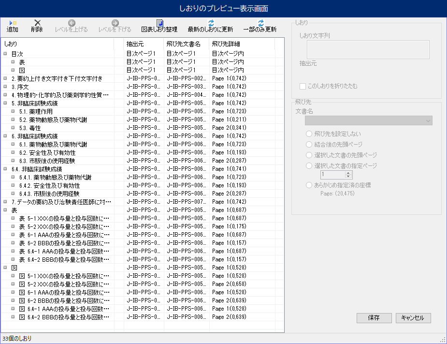
Task: Select the 6.2. 安全性及び有効性 bookmark
Action: pos(47,153)
